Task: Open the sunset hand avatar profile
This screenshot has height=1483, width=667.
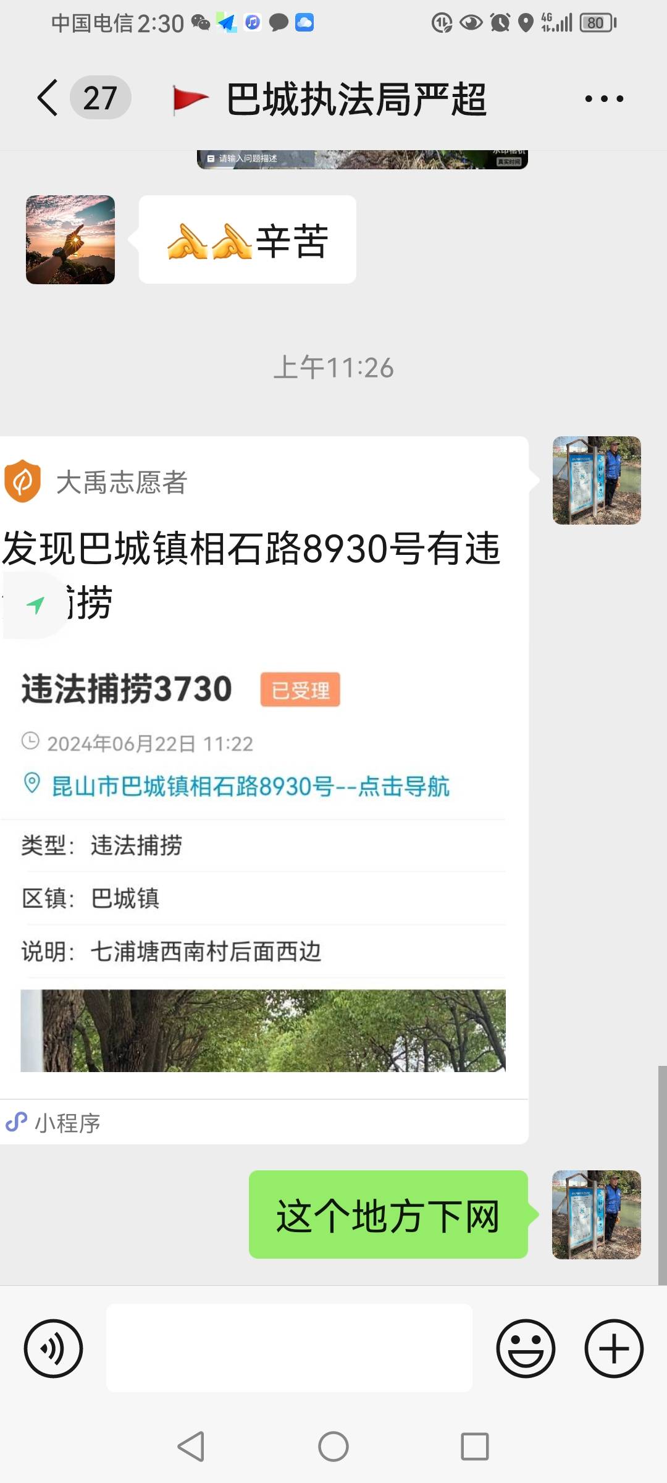Action: (x=70, y=240)
